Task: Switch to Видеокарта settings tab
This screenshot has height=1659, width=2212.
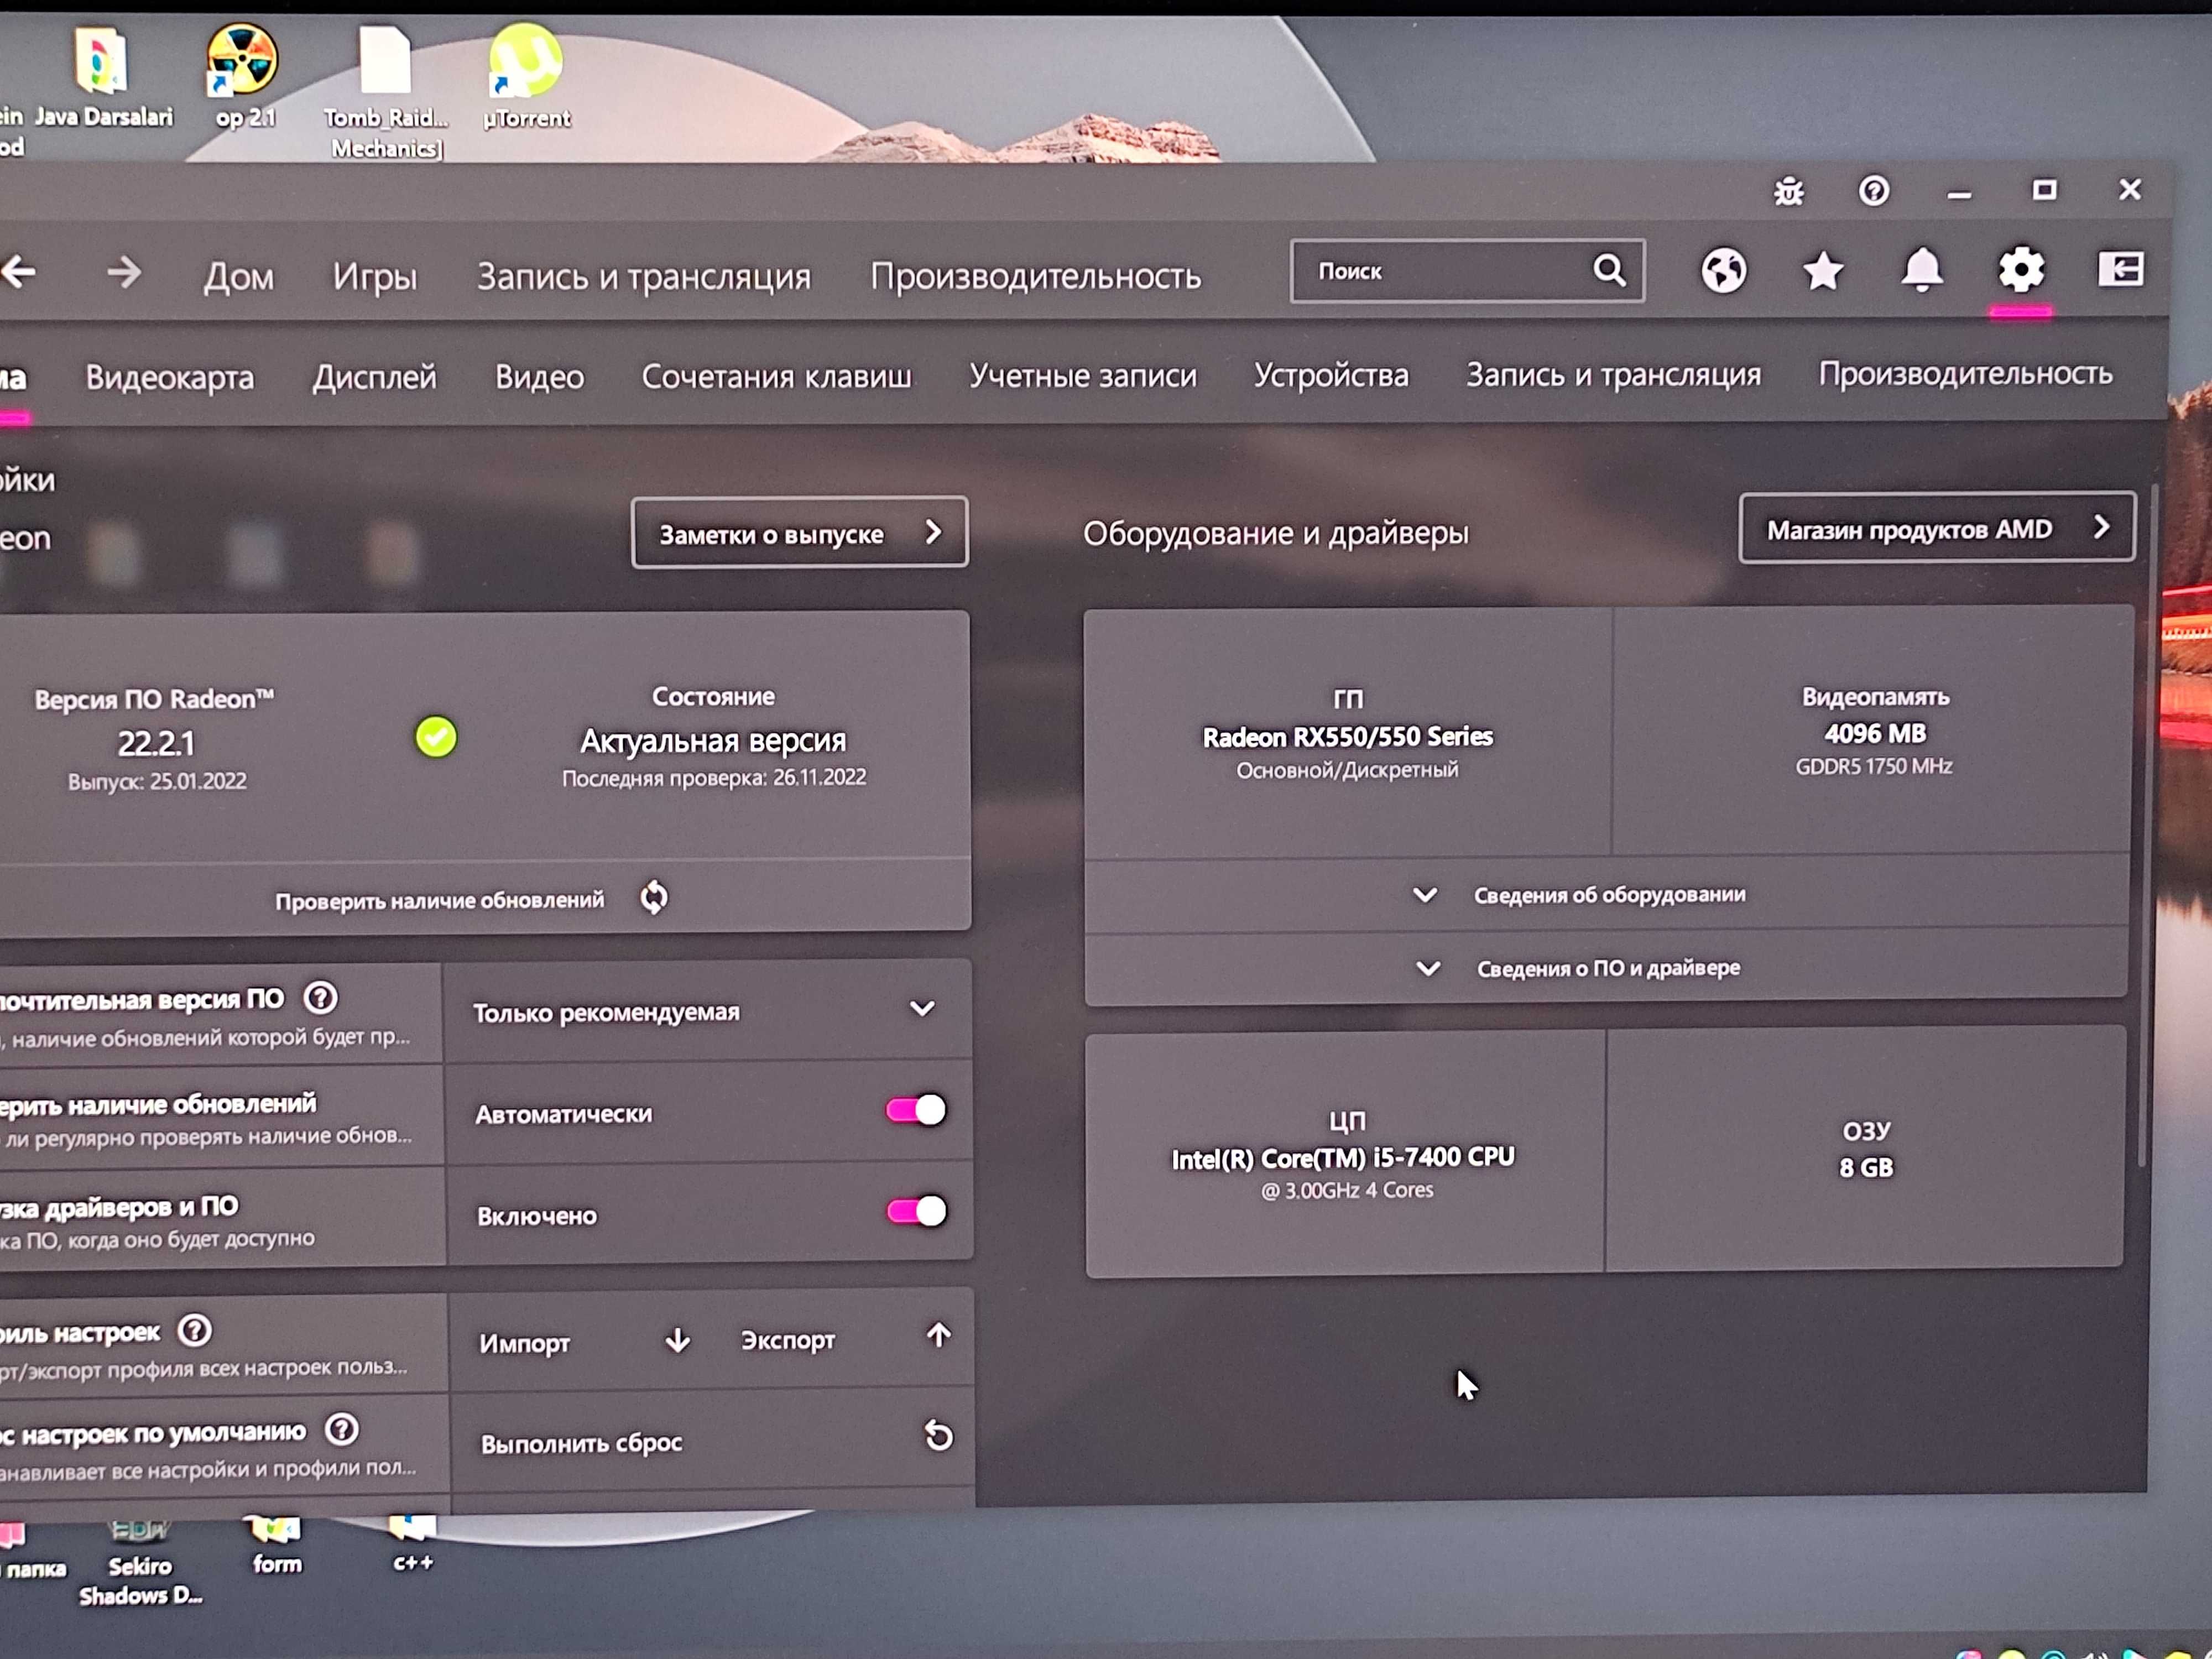Action: pos(170,377)
